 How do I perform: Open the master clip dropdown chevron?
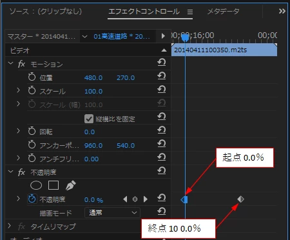(85, 37)
